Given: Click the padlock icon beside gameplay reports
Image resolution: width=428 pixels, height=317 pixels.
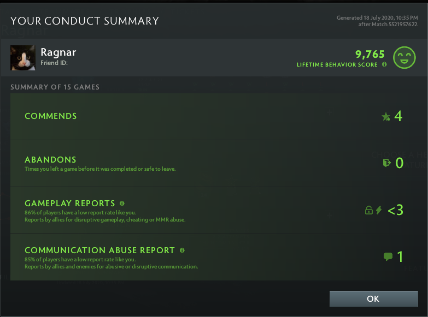Looking at the screenshot, I should (x=369, y=210).
